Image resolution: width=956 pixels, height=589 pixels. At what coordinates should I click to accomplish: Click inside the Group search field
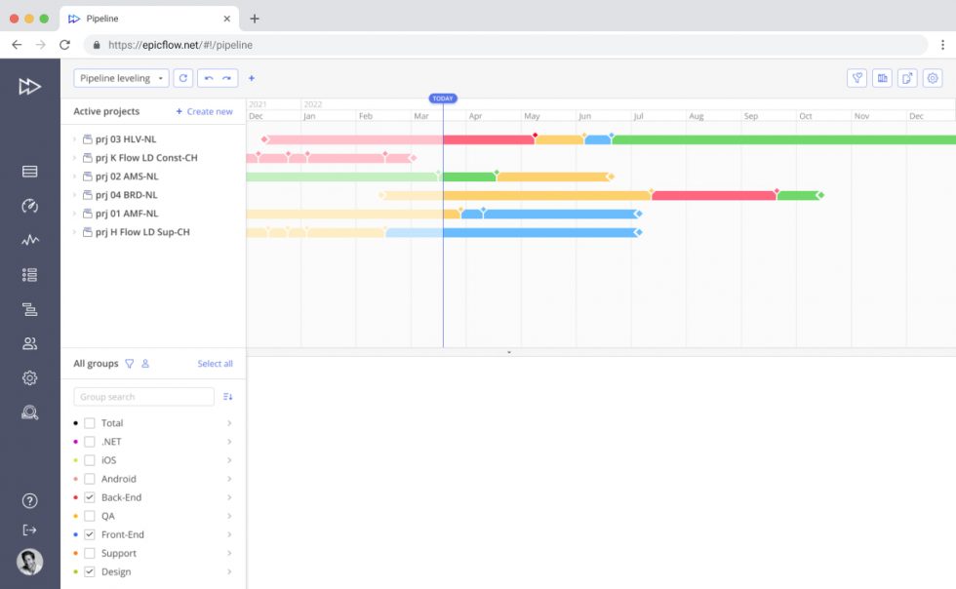pos(142,396)
